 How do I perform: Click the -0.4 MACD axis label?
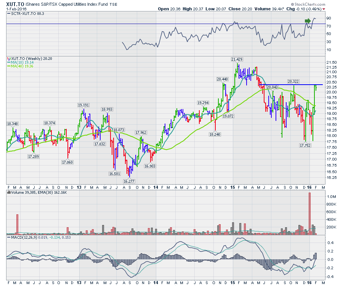click(330, 276)
